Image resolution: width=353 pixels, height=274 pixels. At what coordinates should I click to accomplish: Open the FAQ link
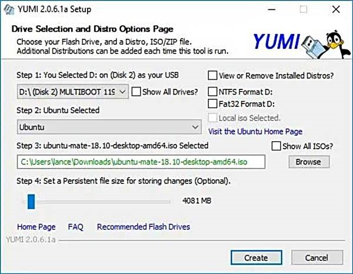(76, 227)
